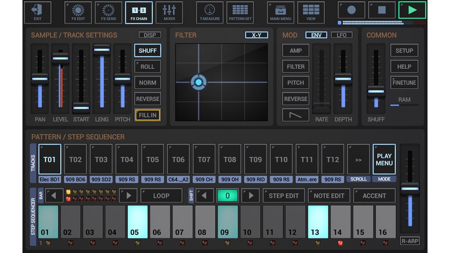
Task: Open the View selector
Action: point(311,12)
